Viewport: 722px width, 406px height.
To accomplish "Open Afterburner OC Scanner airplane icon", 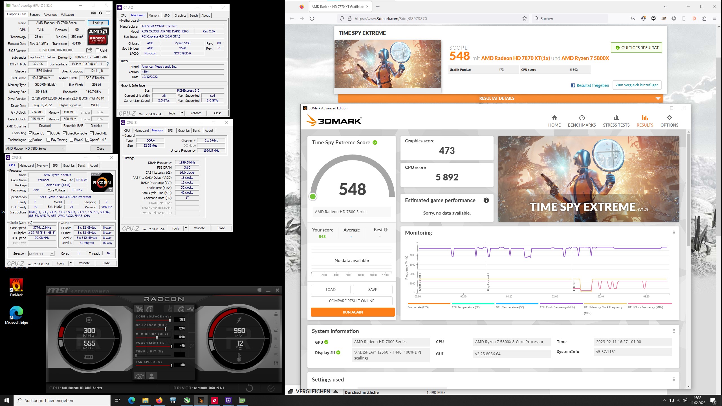I will click(139, 309).
